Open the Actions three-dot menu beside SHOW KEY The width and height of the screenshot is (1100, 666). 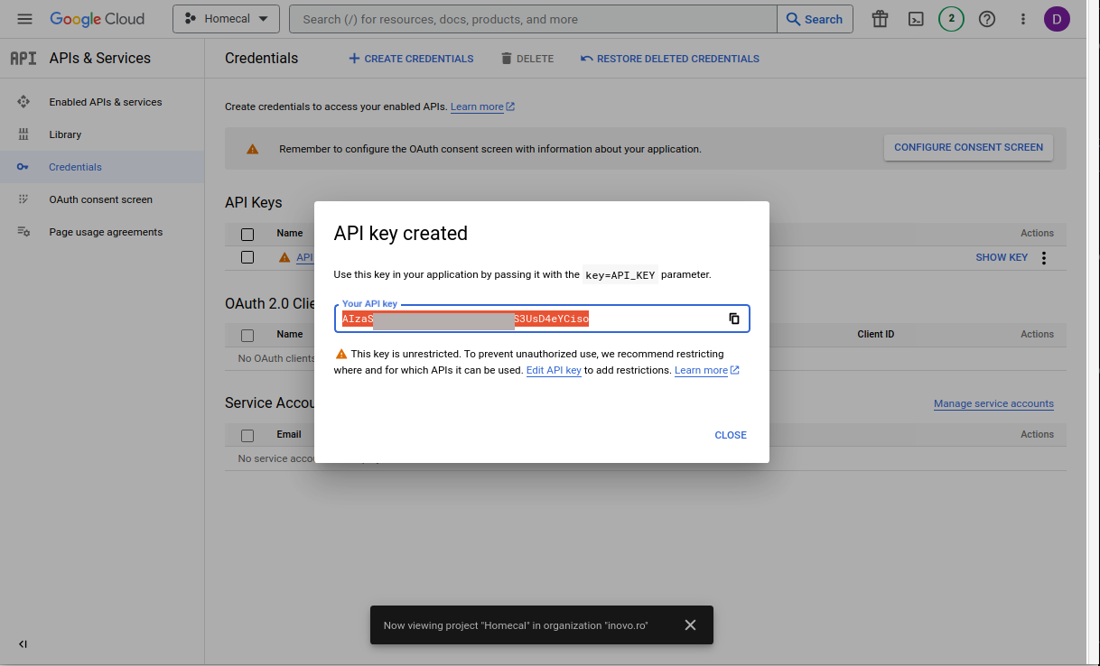(1043, 257)
